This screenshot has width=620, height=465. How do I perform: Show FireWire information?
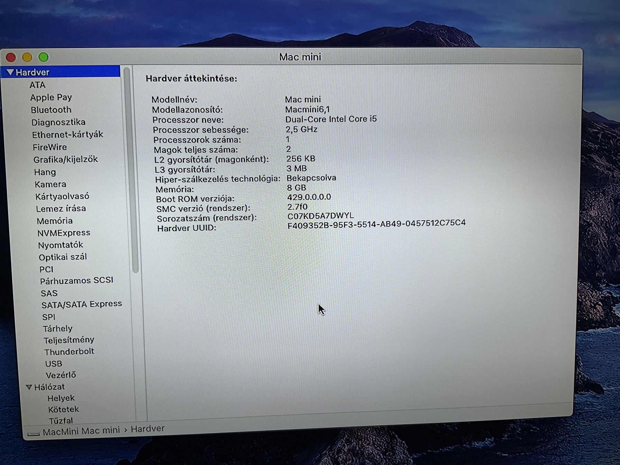49,147
